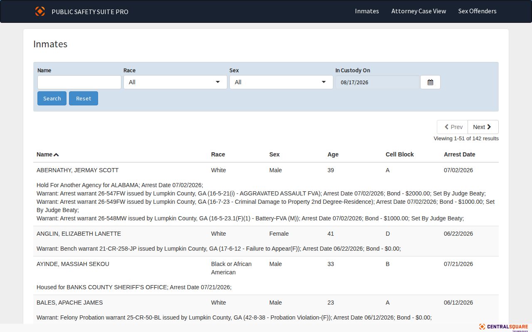The height and width of the screenshot is (332, 532).
Task: Reset the inmate search filters
Action: [x=84, y=98]
